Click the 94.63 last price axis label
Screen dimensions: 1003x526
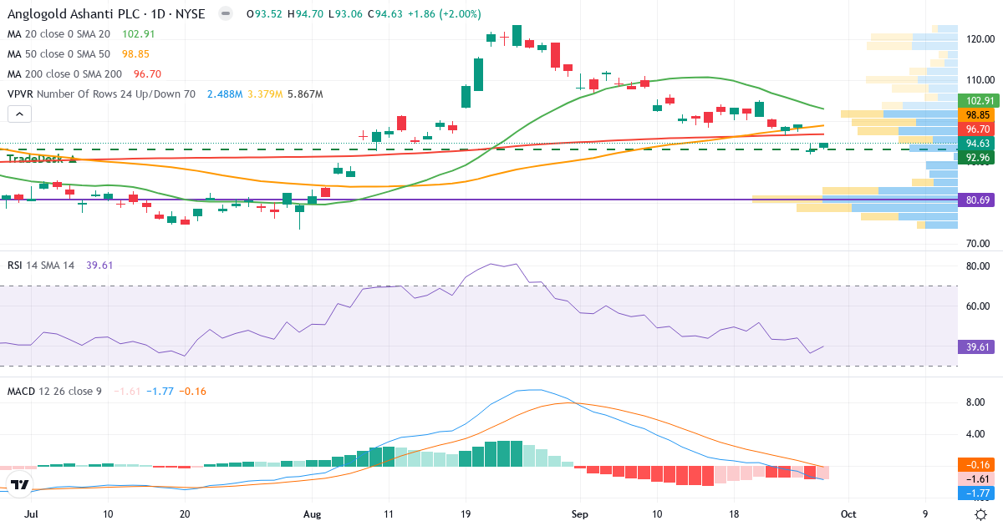pyautogui.click(x=978, y=143)
